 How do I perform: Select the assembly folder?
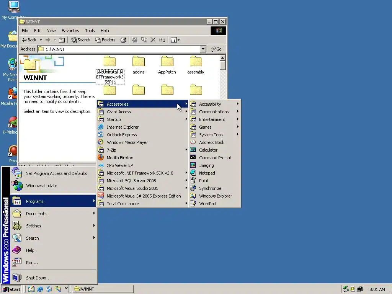tap(196, 65)
